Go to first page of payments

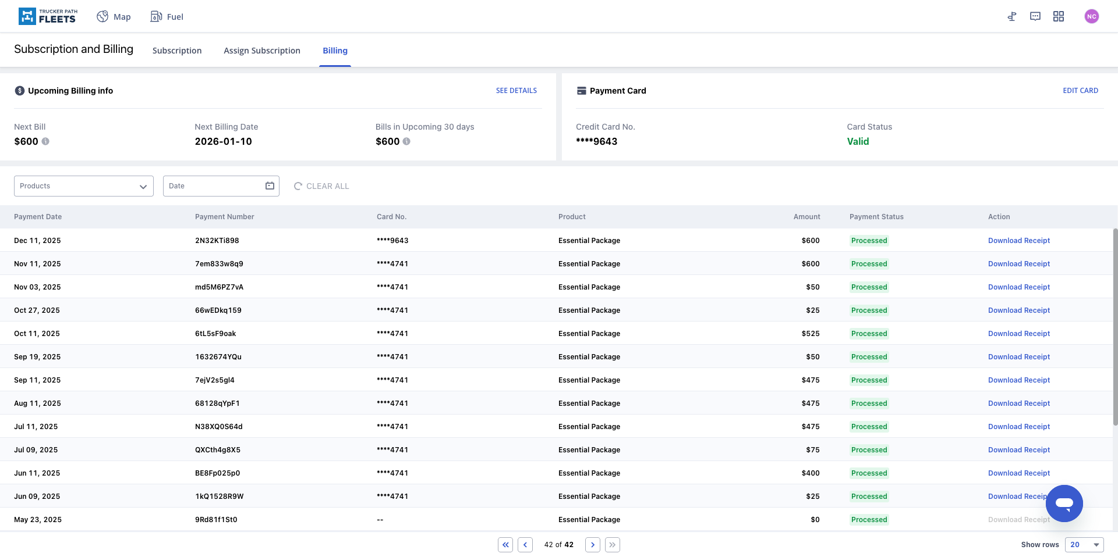point(505,545)
